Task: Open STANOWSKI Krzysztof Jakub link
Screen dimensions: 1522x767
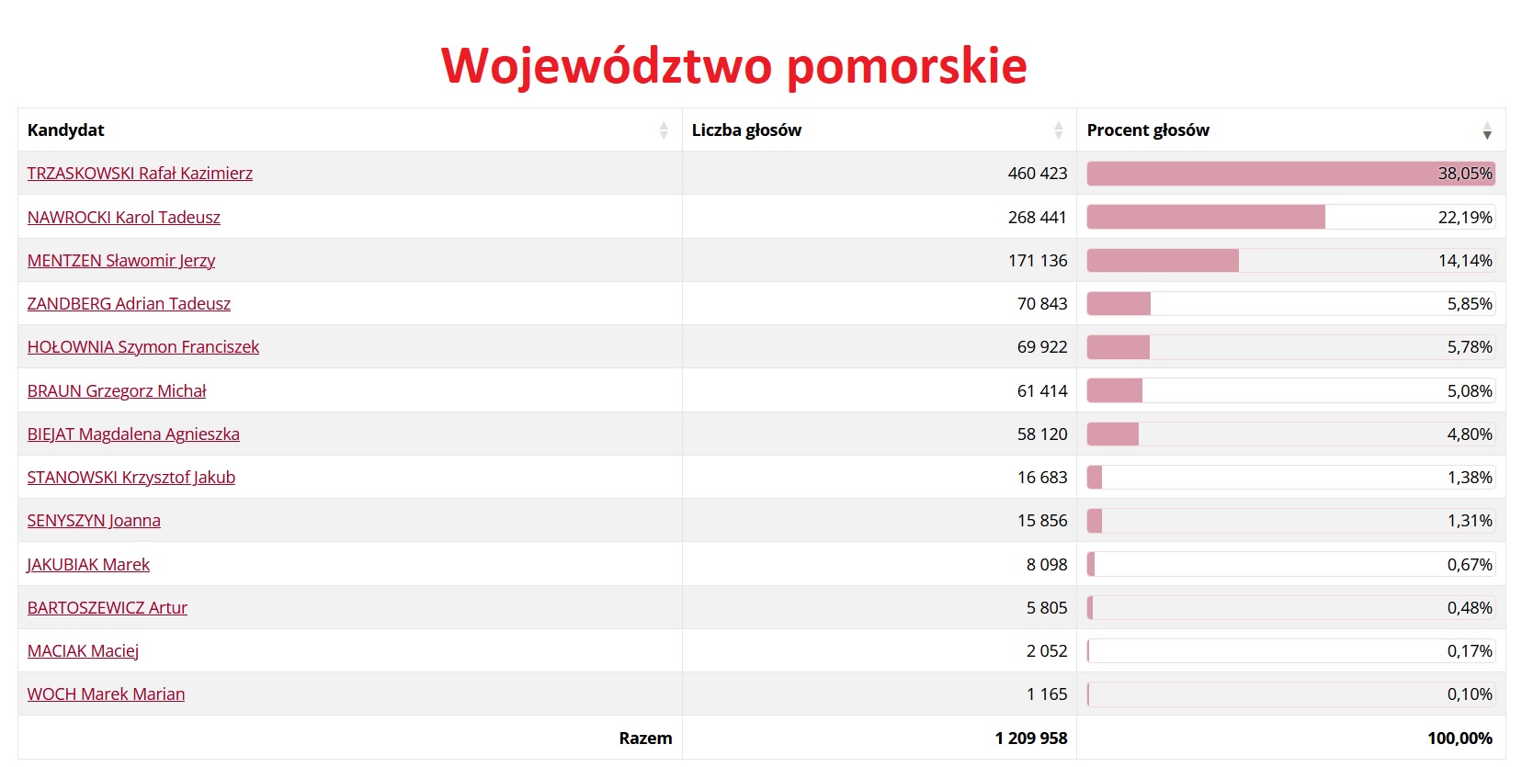Action: click(x=131, y=478)
